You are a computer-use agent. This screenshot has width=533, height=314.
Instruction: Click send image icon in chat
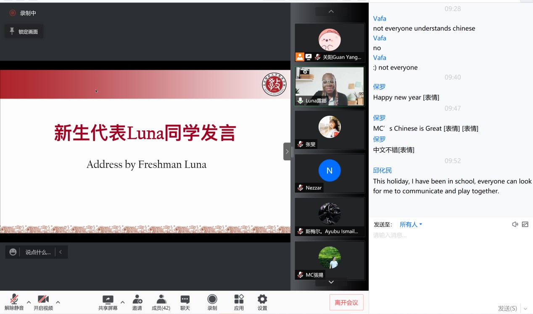525,224
